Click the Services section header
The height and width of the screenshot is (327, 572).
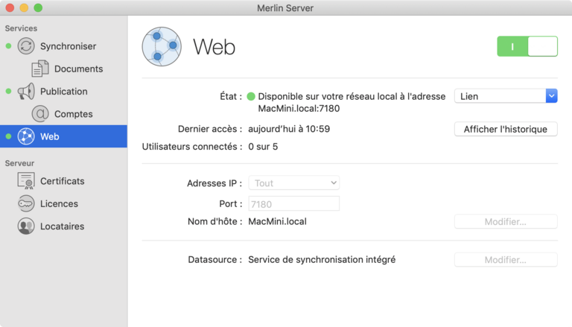[x=21, y=28]
